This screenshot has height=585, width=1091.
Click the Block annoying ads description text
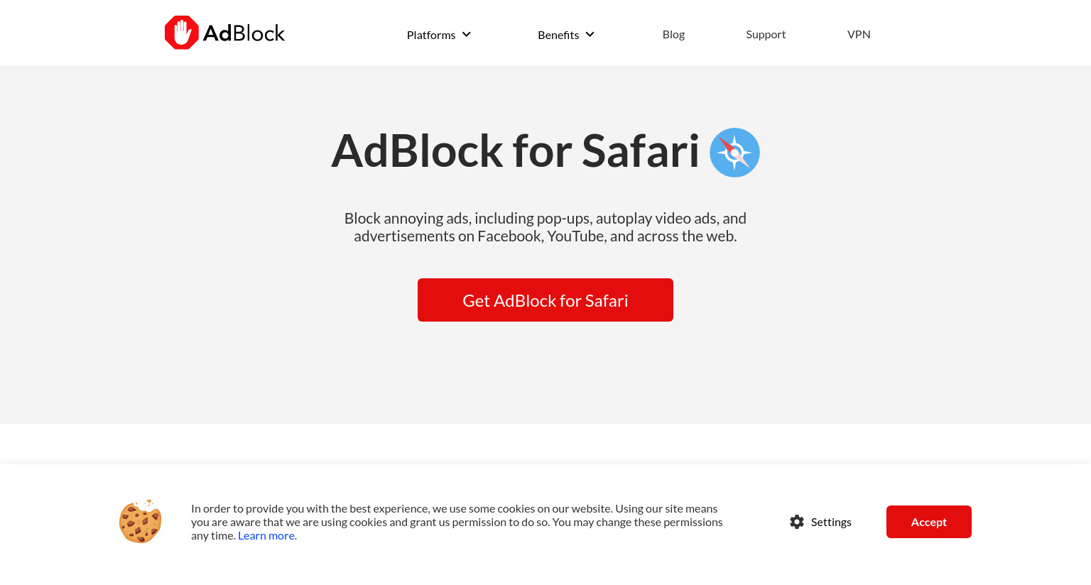pyautogui.click(x=545, y=227)
